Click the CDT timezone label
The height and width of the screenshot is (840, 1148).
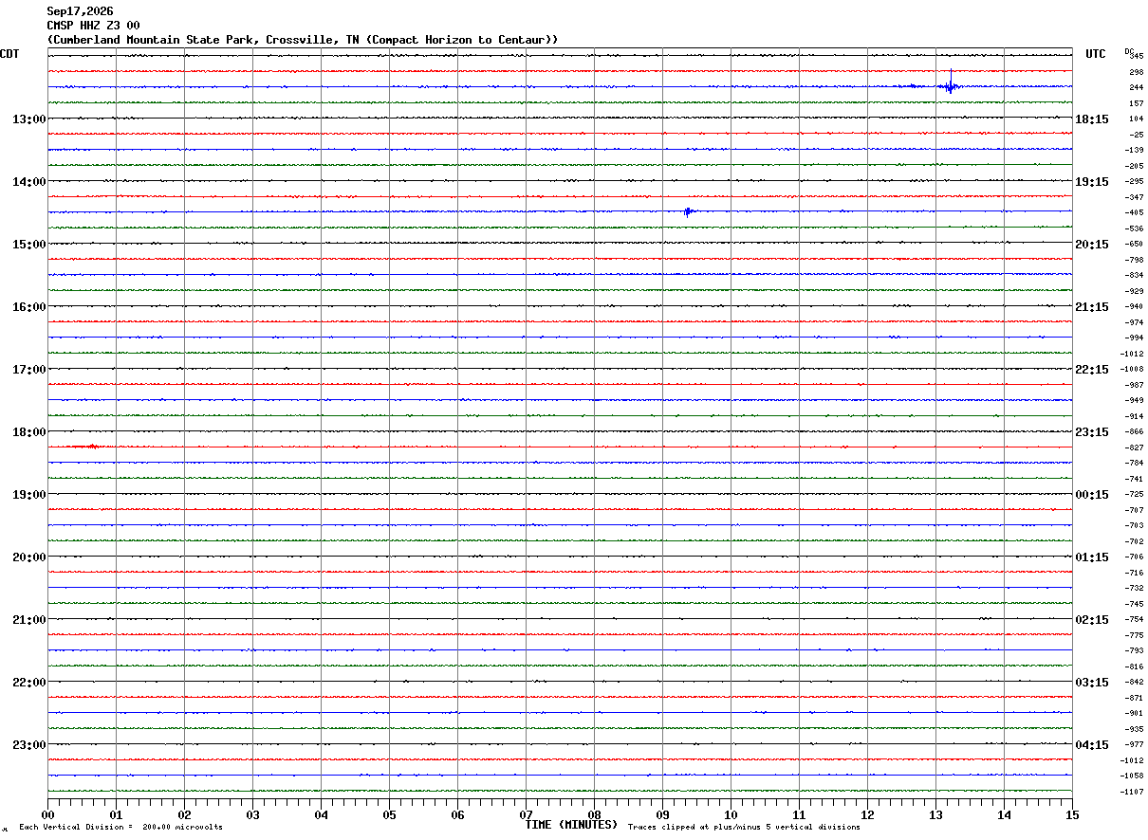pyautogui.click(x=9, y=54)
